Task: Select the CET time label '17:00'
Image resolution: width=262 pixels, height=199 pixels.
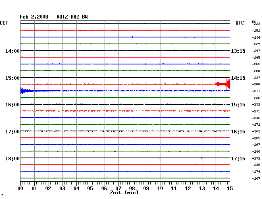Action: point(12,132)
